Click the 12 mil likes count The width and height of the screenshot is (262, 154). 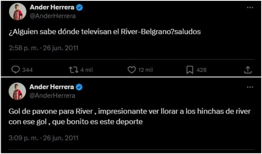click(x=146, y=70)
